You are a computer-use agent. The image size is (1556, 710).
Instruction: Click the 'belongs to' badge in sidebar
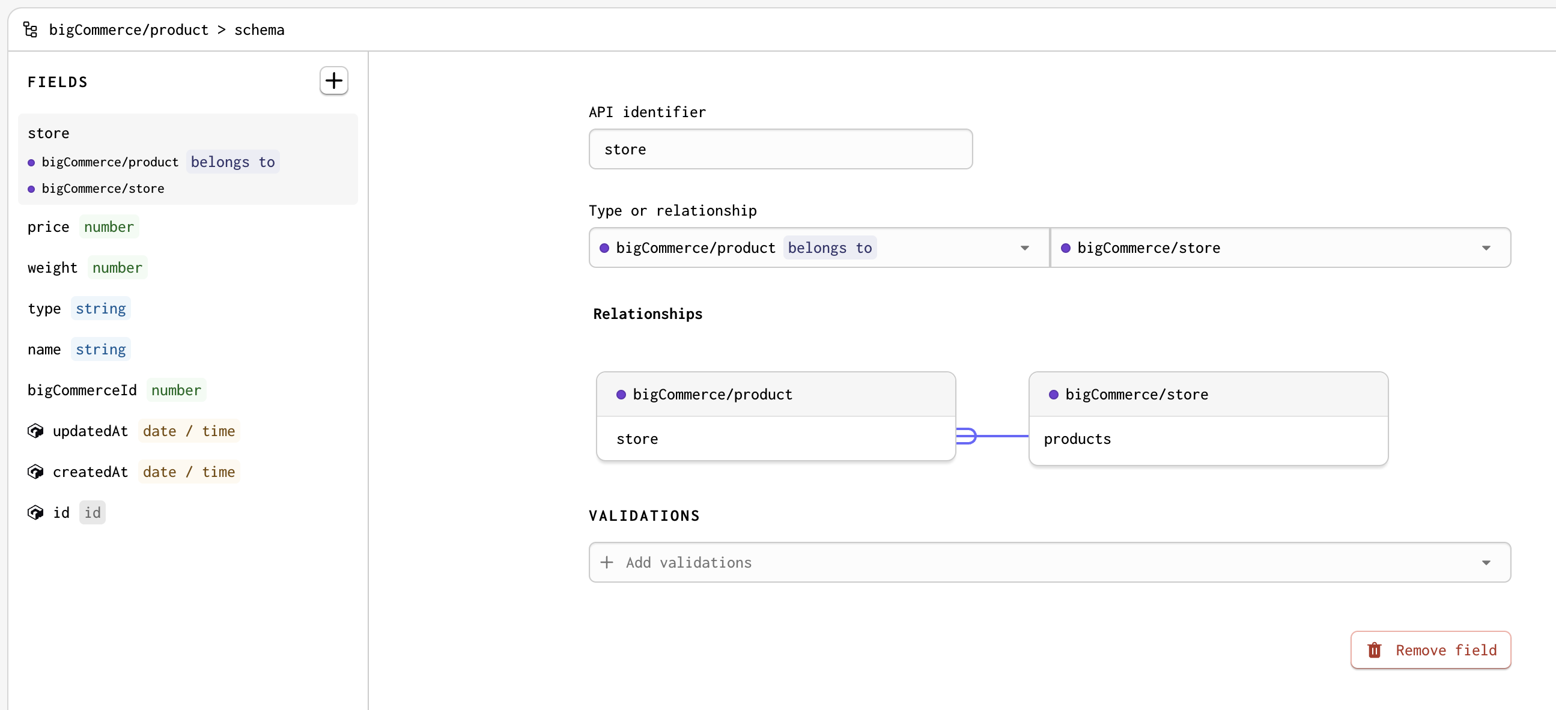coord(232,162)
